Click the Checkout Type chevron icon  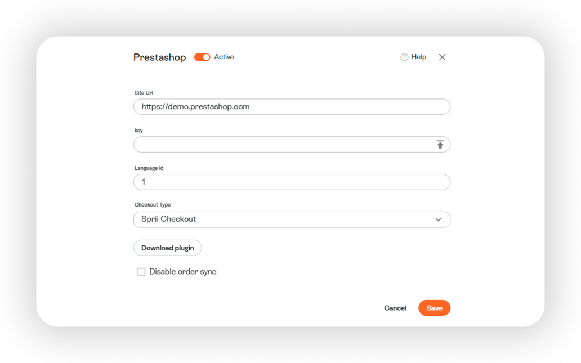coord(438,219)
